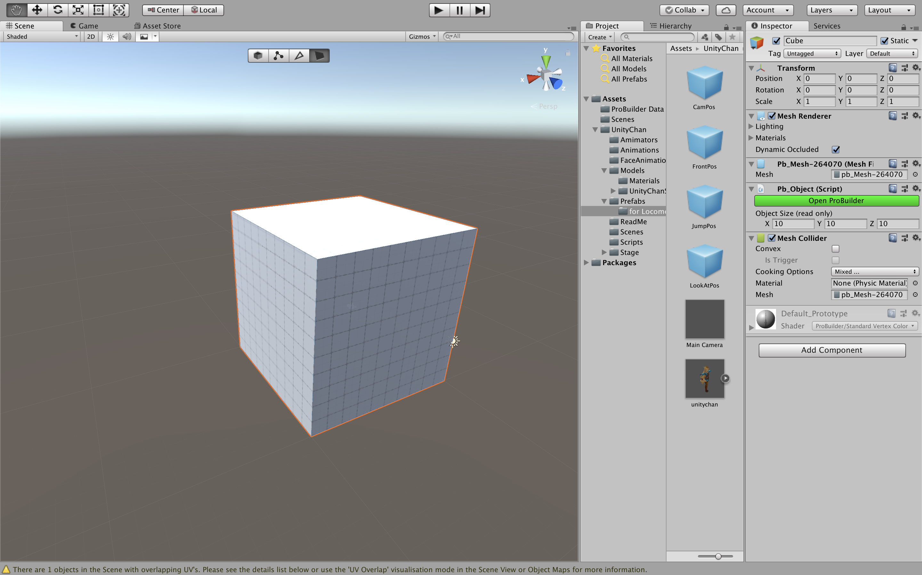
Task: Uncheck the Static checkbox
Action: (884, 41)
